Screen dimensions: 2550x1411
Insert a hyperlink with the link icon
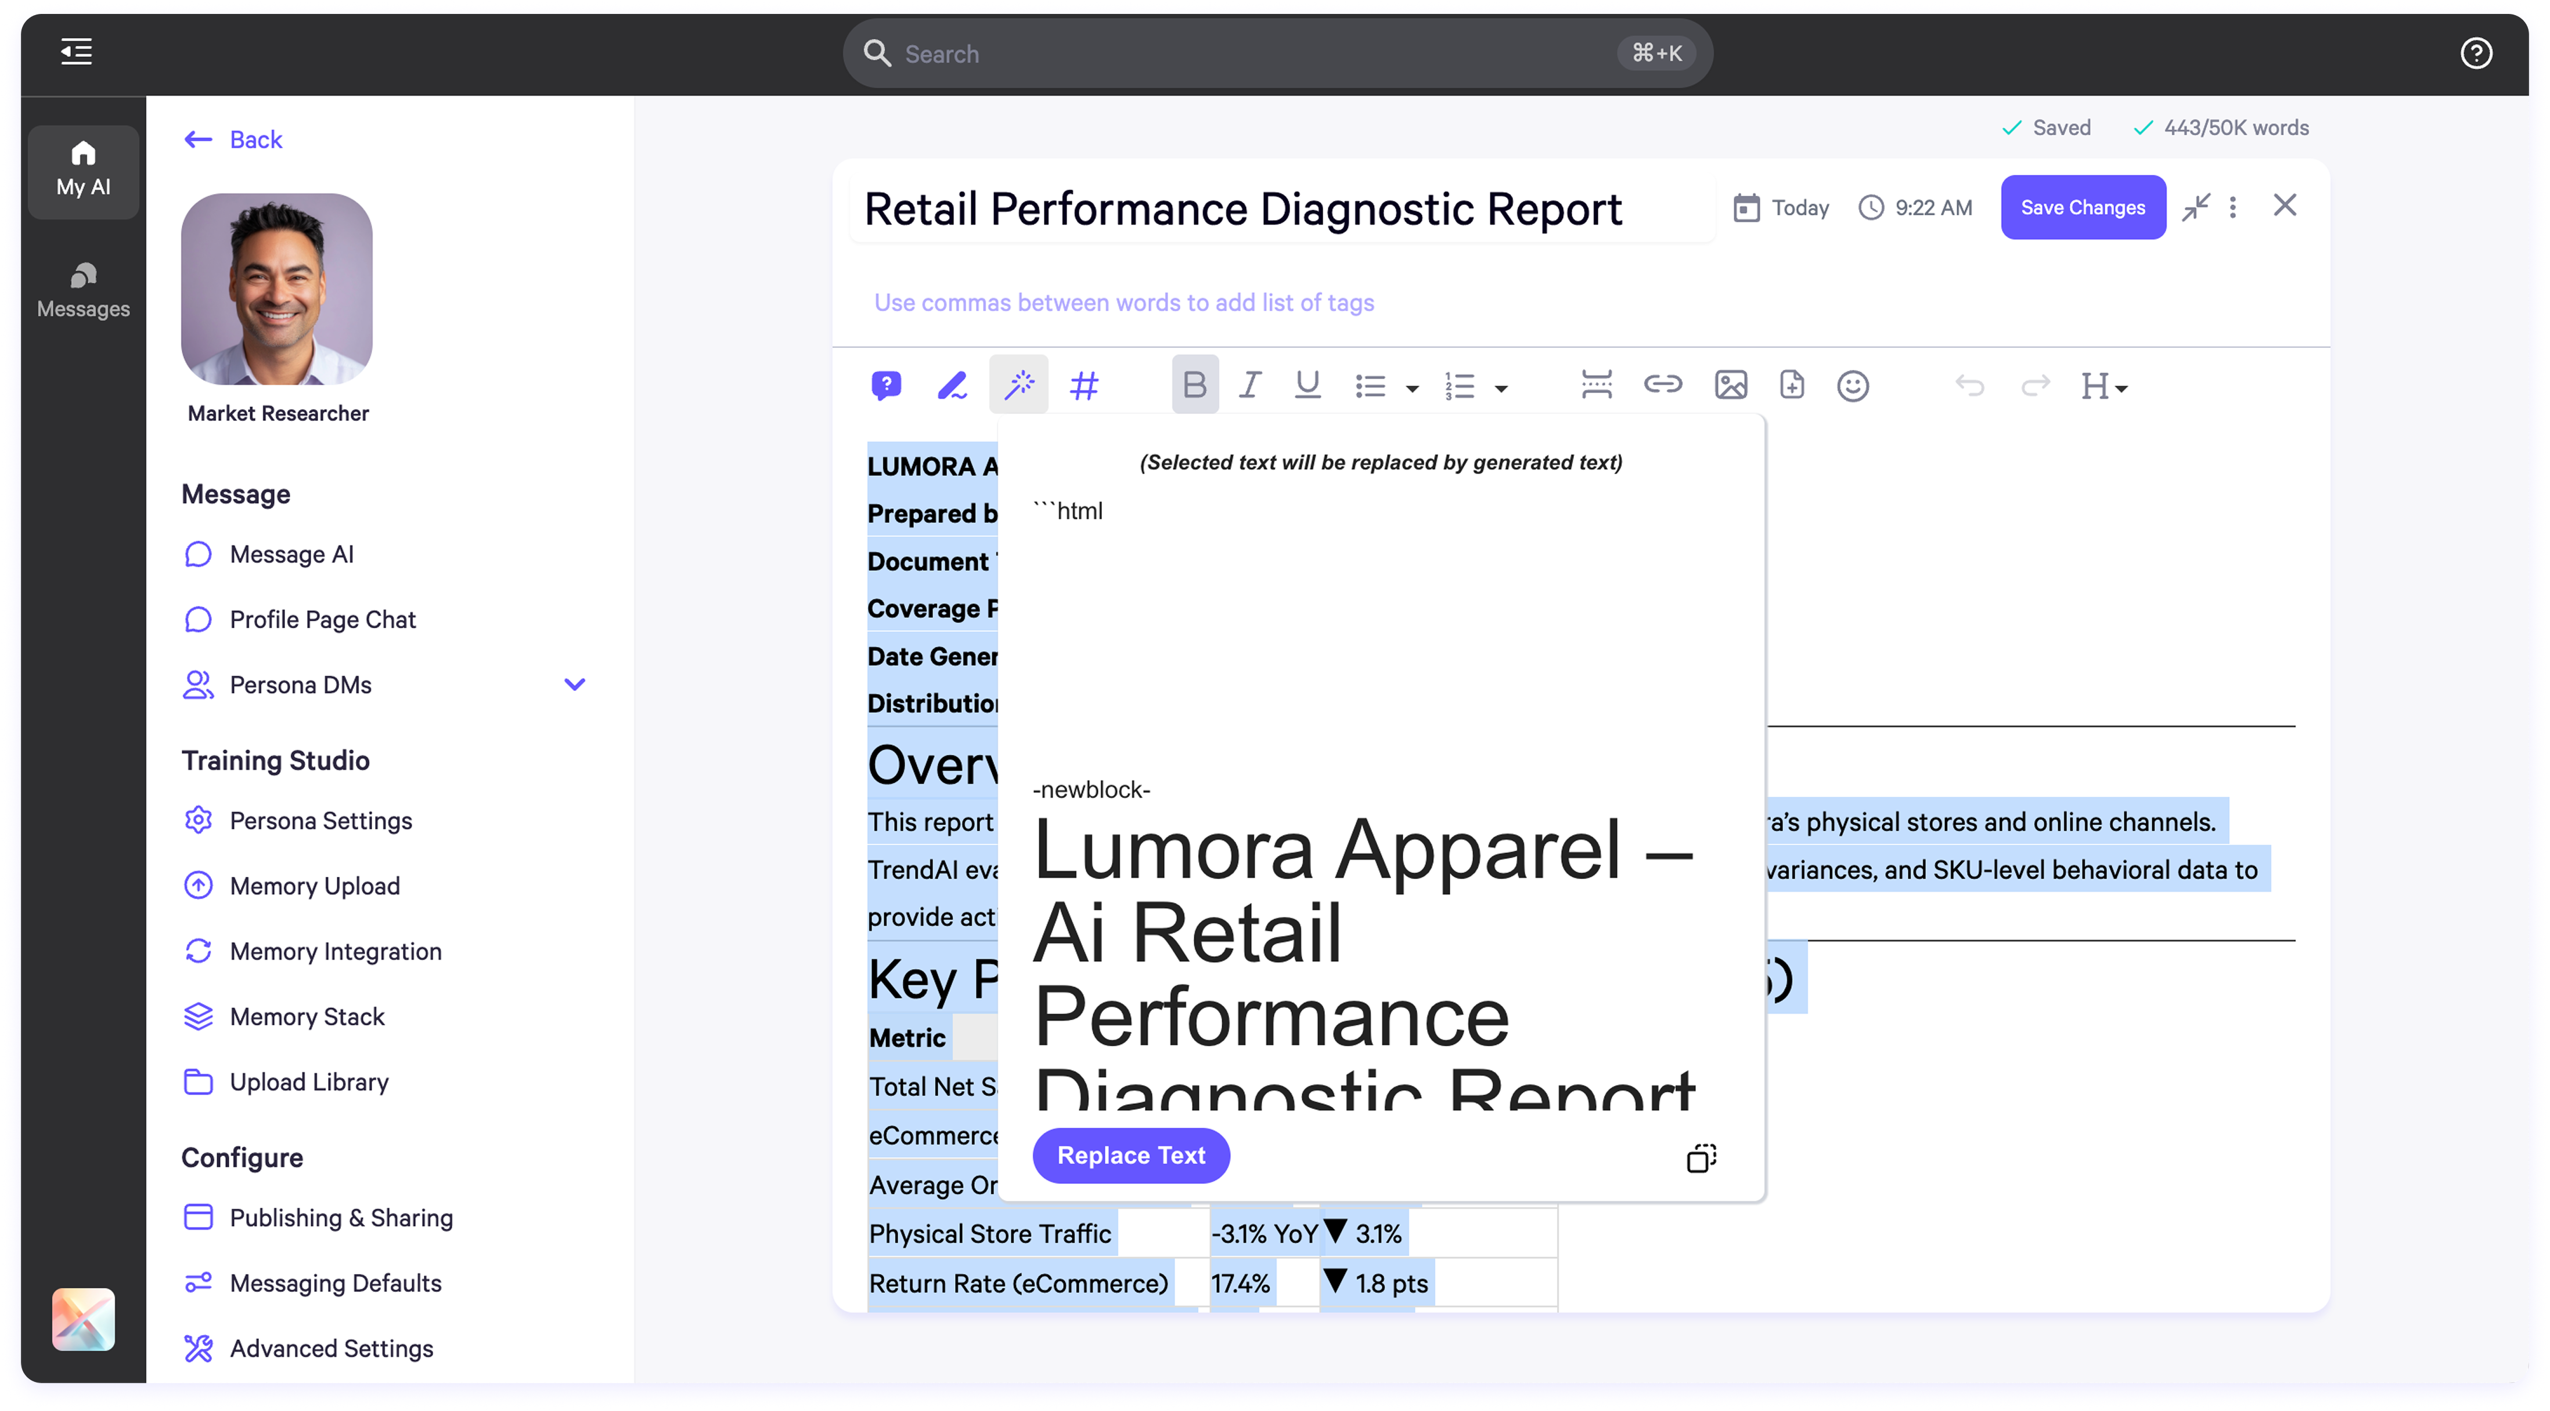click(1662, 384)
